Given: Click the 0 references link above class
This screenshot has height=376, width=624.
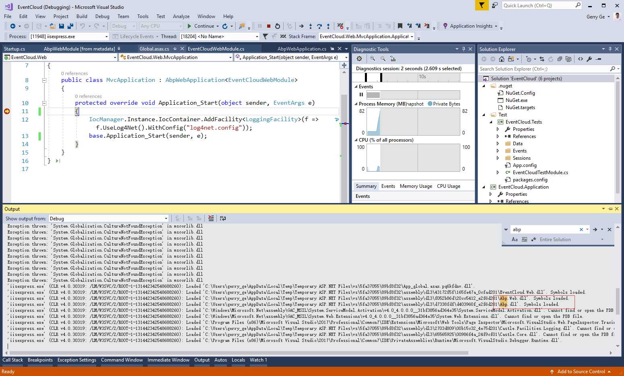Looking at the screenshot, I should [74, 73].
